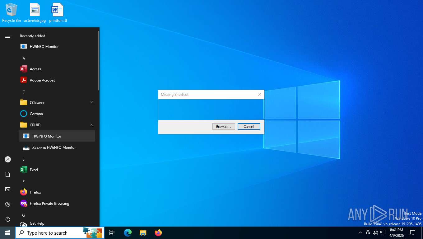Open Firefox from app list

pyautogui.click(x=57, y=192)
